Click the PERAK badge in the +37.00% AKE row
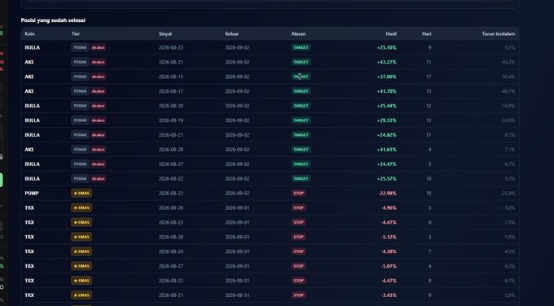This screenshot has height=306, width=554. tap(80, 76)
